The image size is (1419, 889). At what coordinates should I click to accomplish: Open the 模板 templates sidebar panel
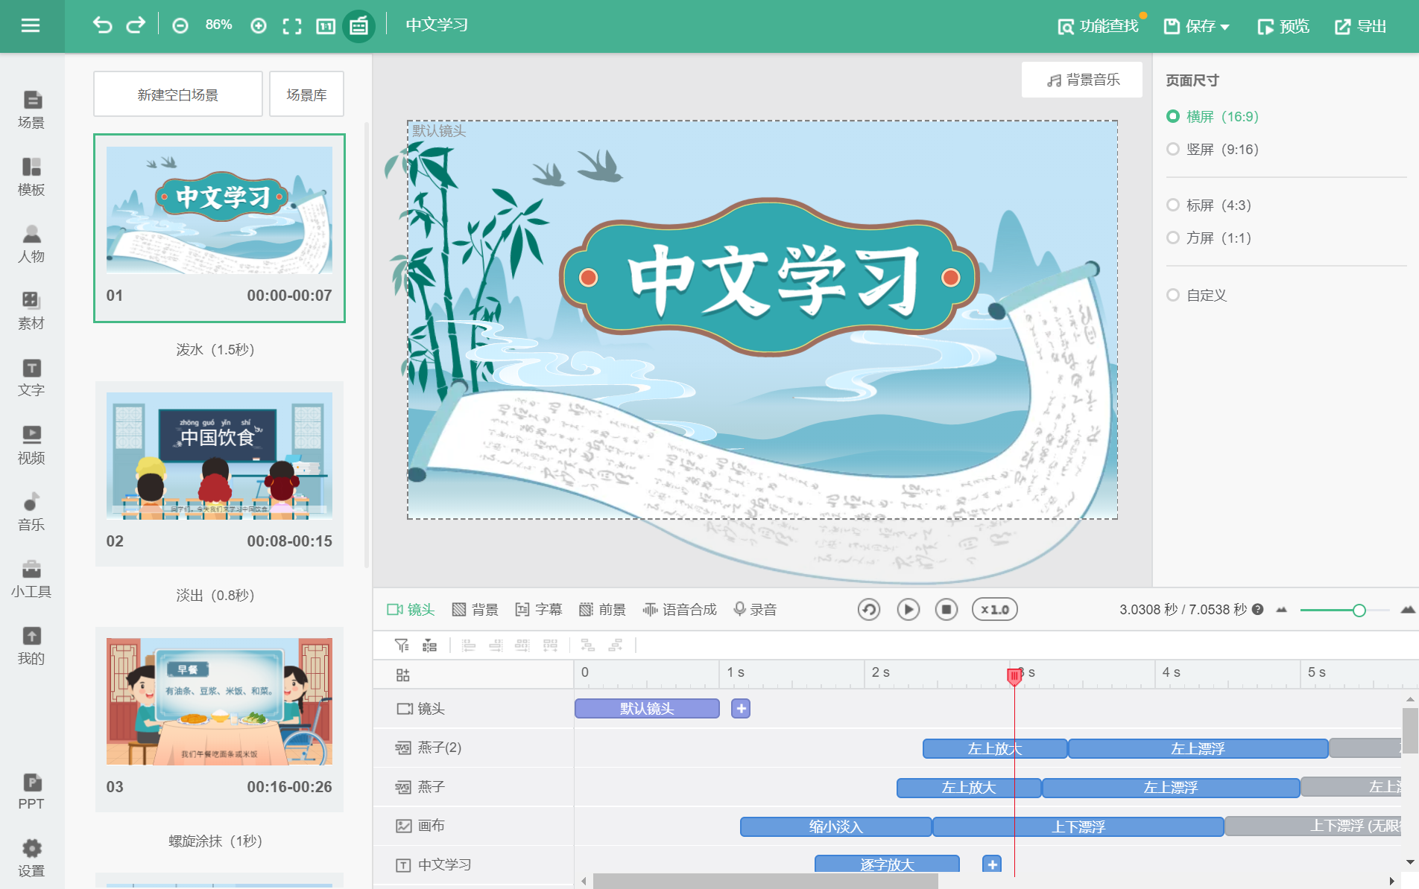(x=31, y=176)
